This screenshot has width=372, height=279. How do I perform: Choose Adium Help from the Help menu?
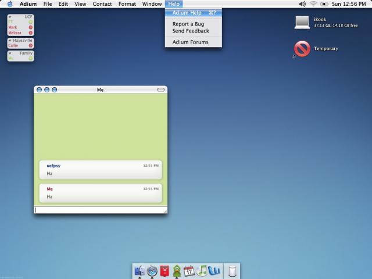coord(194,13)
